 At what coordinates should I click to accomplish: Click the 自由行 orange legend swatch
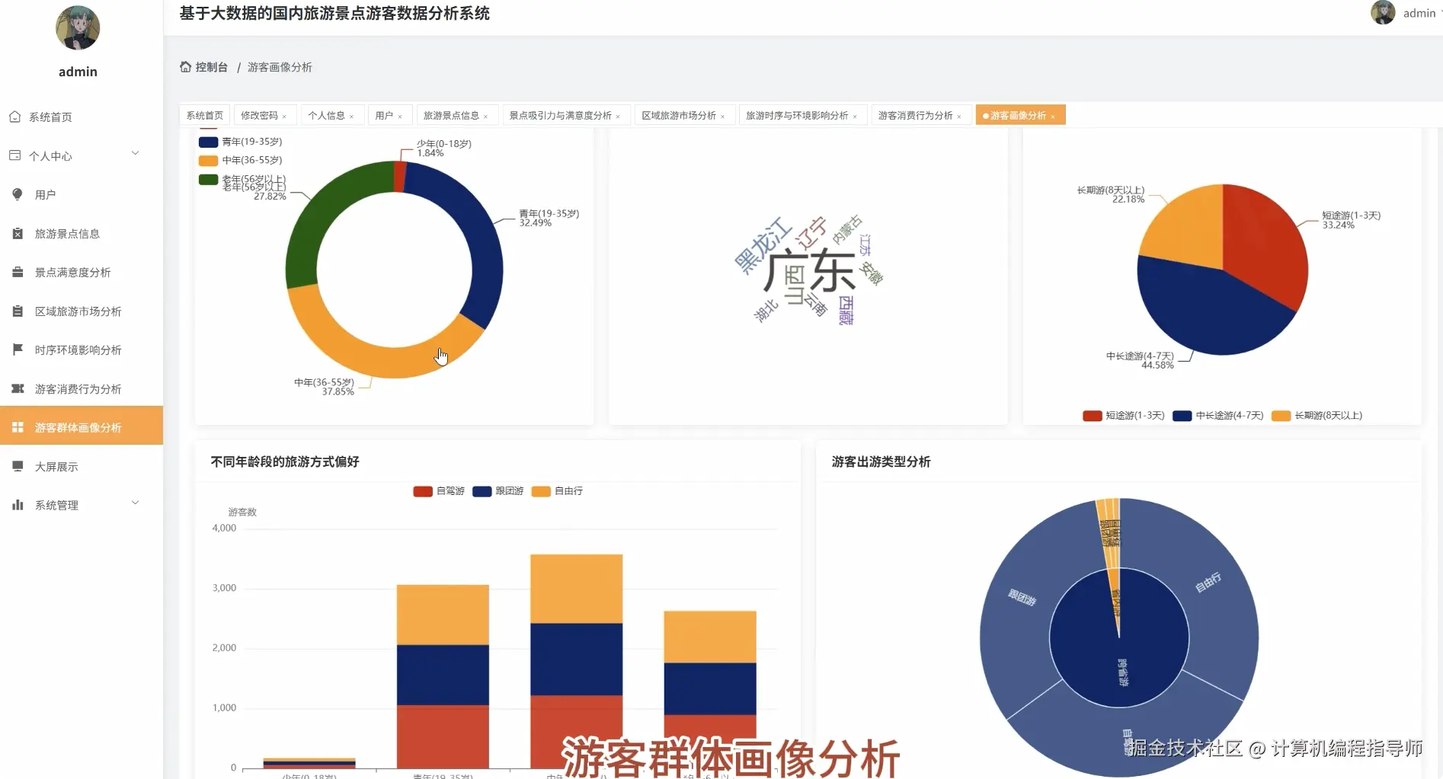(x=540, y=491)
